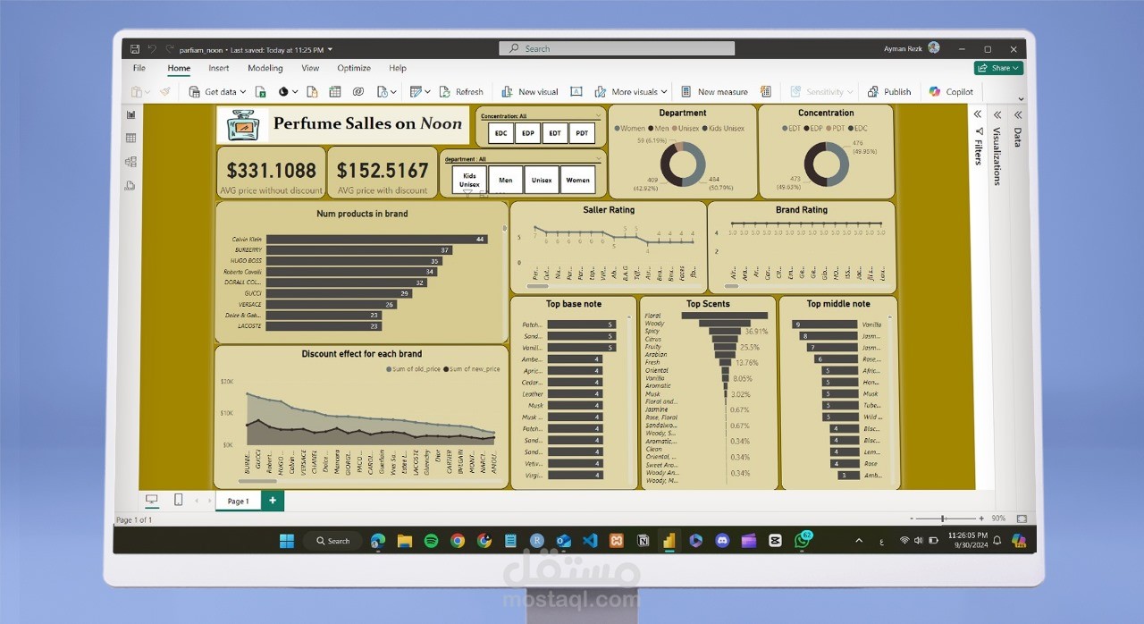Show hidden icons in system tray
The height and width of the screenshot is (624, 1144).
(859, 541)
